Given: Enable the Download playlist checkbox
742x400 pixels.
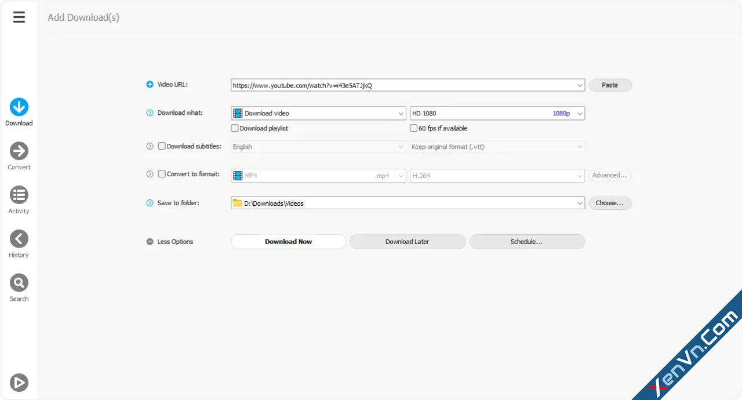Looking at the screenshot, I should coord(235,128).
